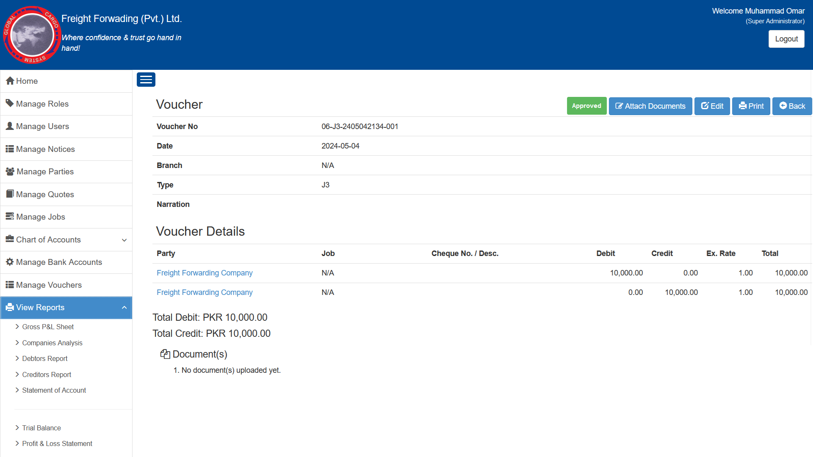
Task: Click the chevron beside Gross P&L Sheet
Action: click(17, 326)
